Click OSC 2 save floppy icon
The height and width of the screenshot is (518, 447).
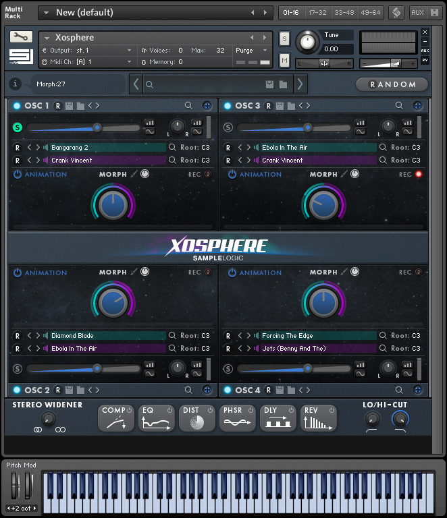[69, 390]
